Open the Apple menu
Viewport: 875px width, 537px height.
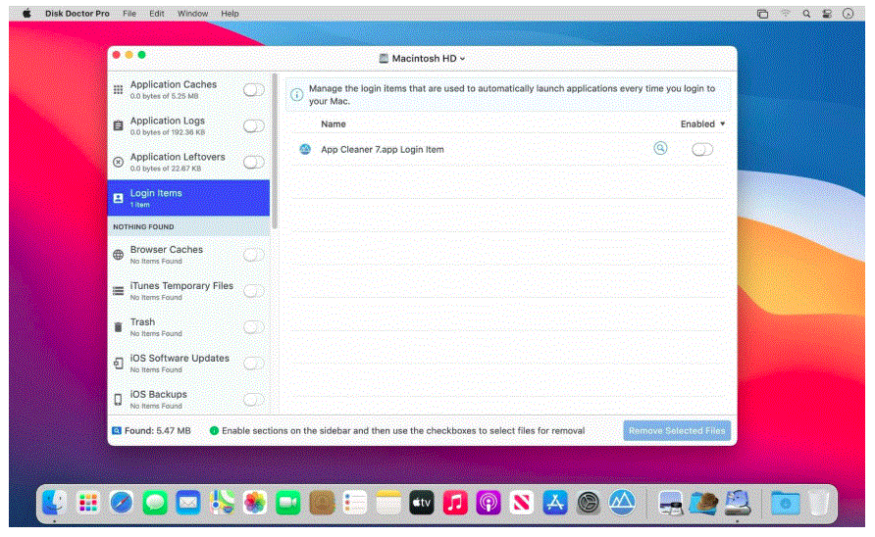26,14
